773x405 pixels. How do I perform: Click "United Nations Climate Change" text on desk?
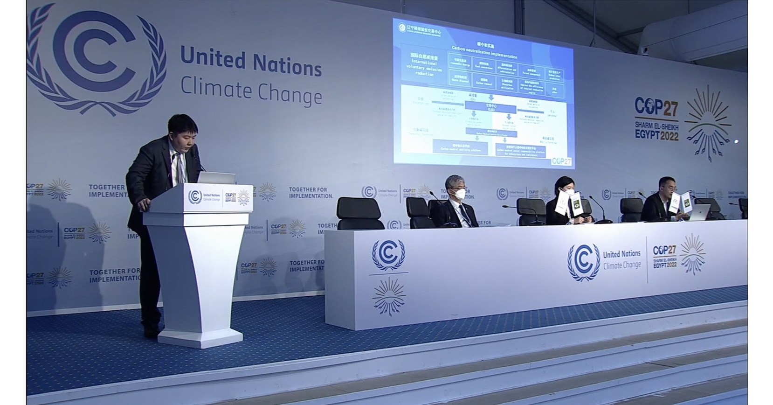[x=622, y=259]
